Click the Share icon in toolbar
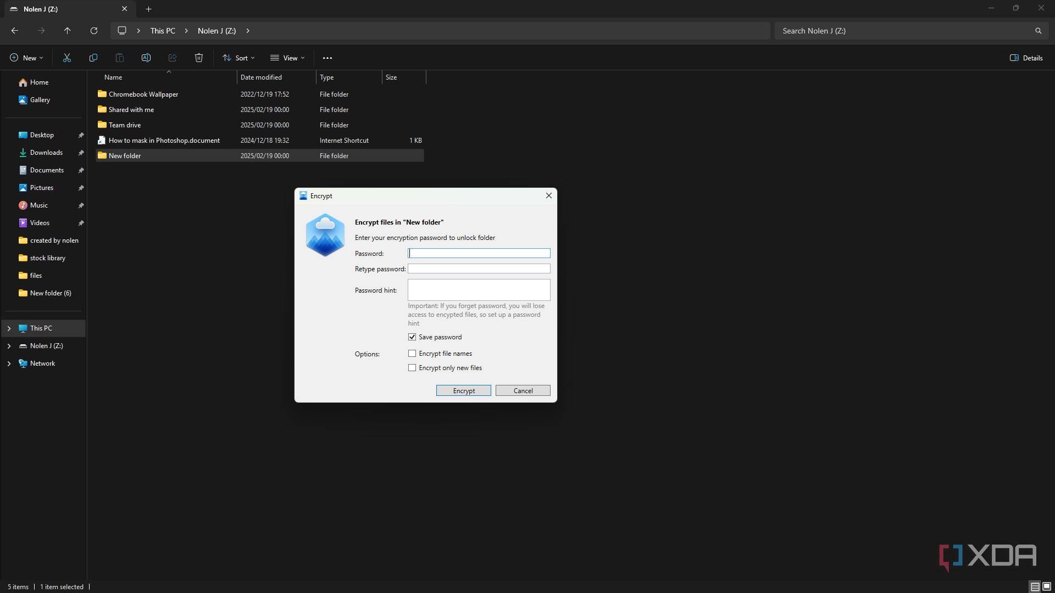This screenshot has height=593, width=1055. 173,58
